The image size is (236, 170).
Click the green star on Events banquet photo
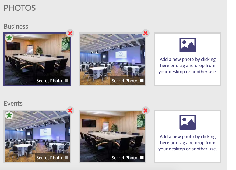[x=9, y=115]
